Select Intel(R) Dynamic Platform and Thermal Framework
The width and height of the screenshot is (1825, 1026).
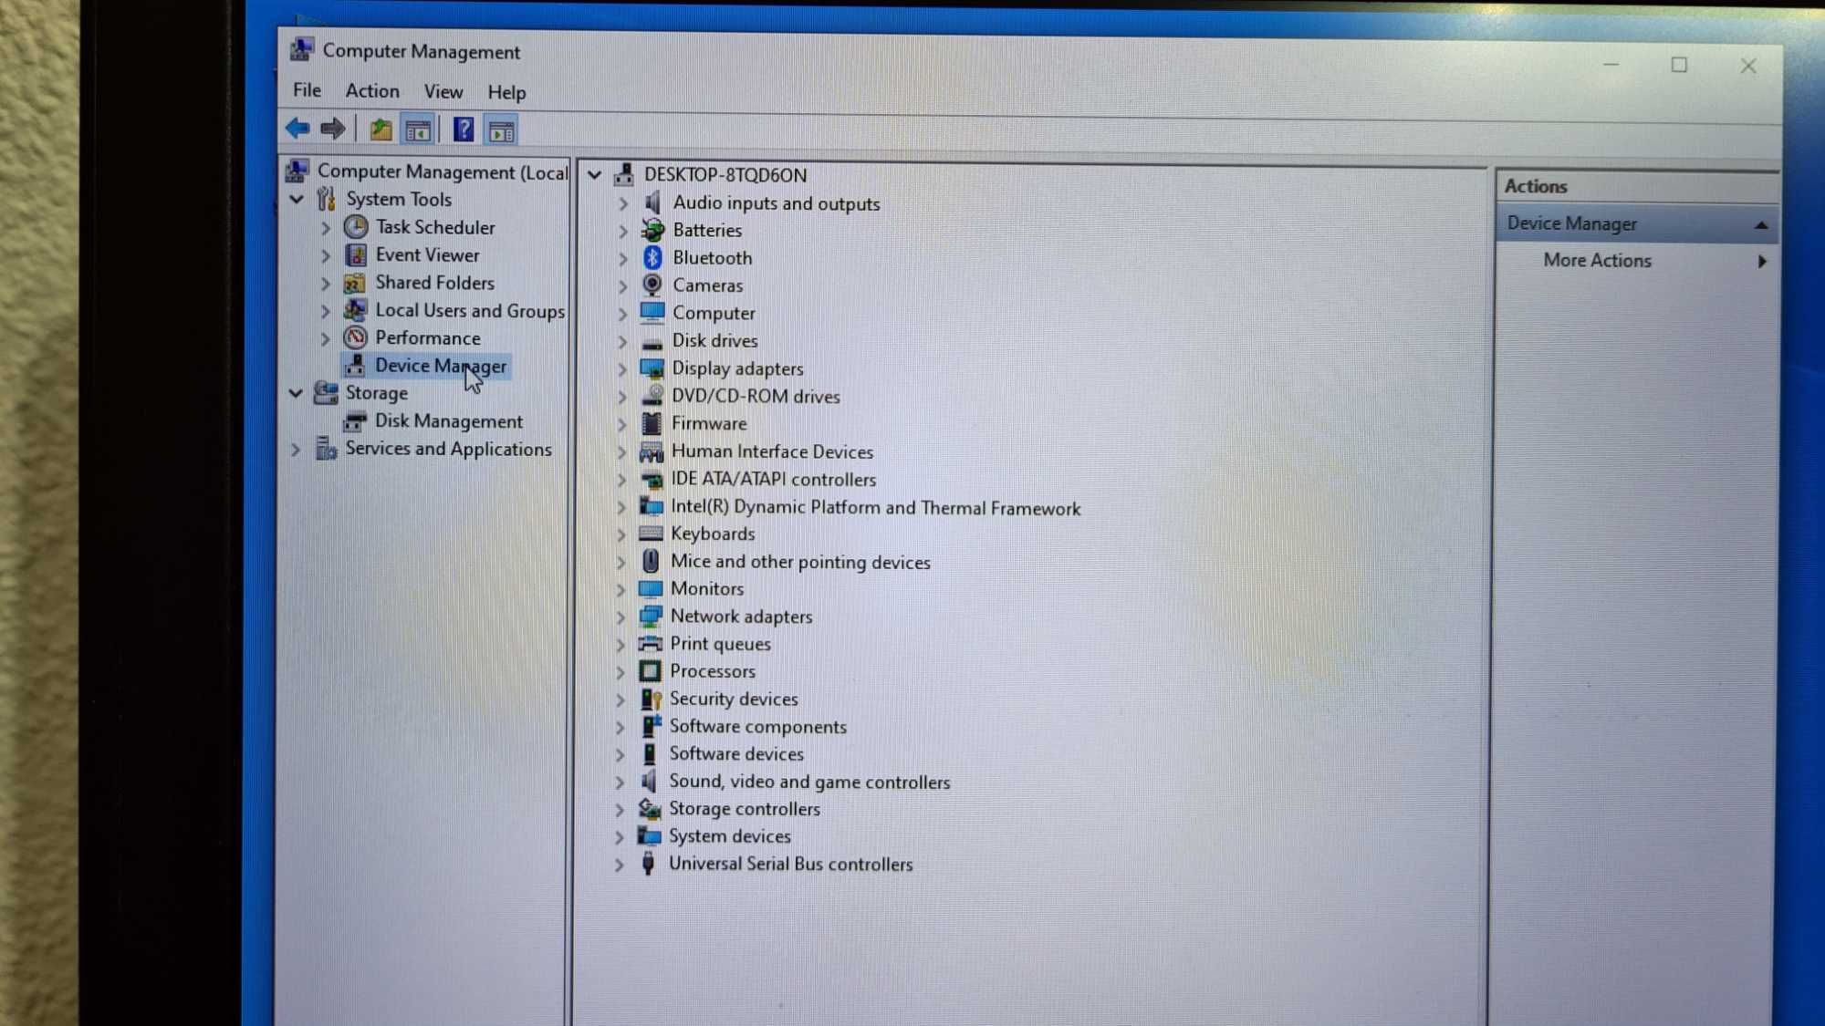pyautogui.click(x=876, y=508)
